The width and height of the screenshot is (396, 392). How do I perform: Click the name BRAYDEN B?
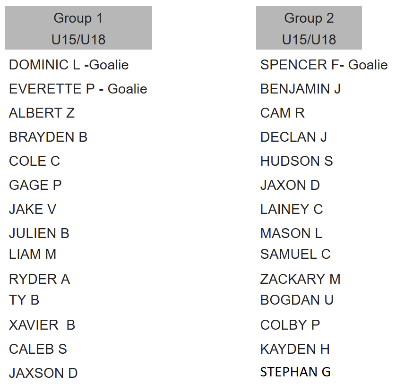(48, 137)
